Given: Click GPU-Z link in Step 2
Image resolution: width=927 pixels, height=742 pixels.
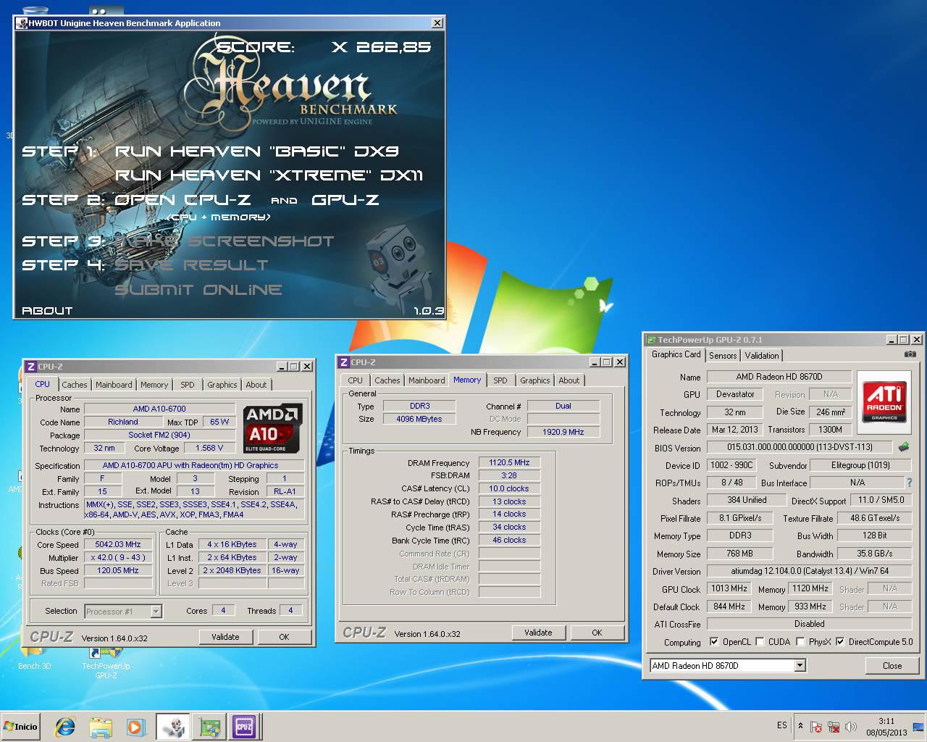Looking at the screenshot, I should (x=345, y=200).
